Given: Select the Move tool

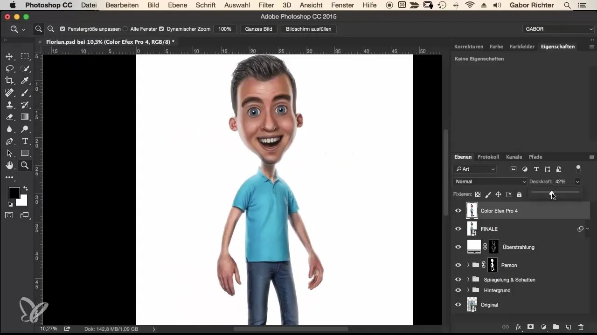Looking at the screenshot, I should (9, 56).
